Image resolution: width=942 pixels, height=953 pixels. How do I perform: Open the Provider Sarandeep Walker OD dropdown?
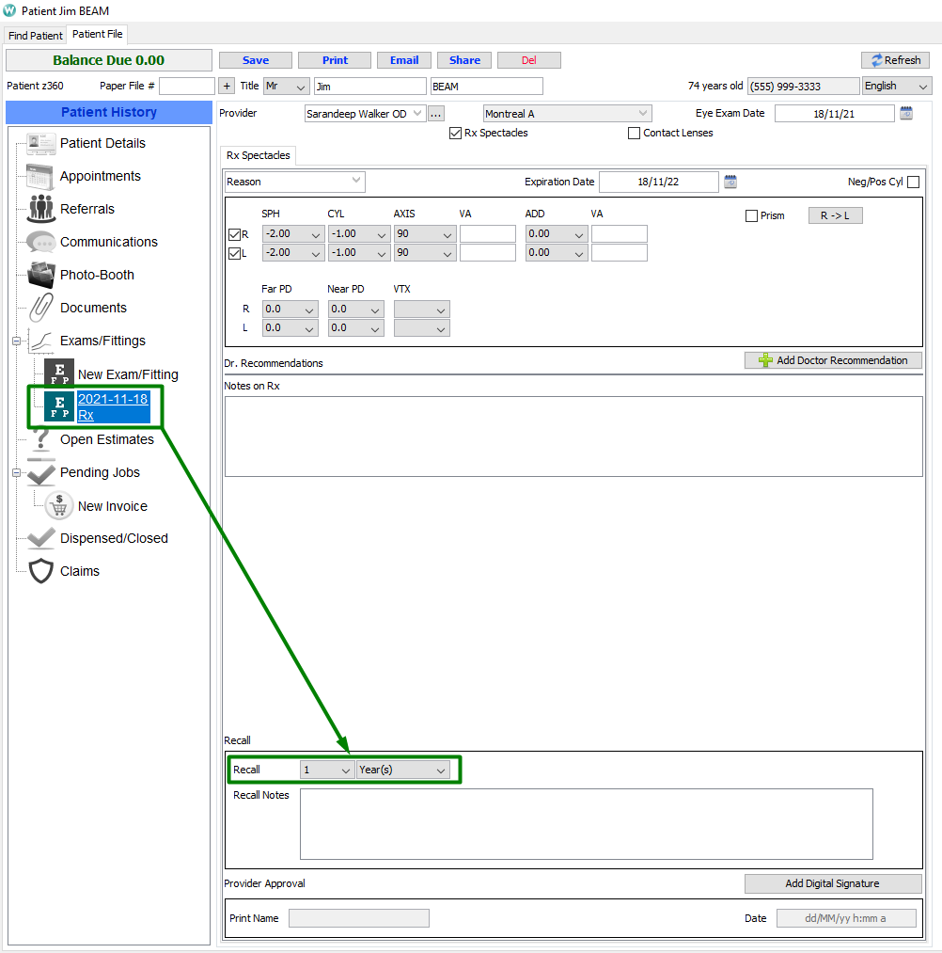[364, 114]
